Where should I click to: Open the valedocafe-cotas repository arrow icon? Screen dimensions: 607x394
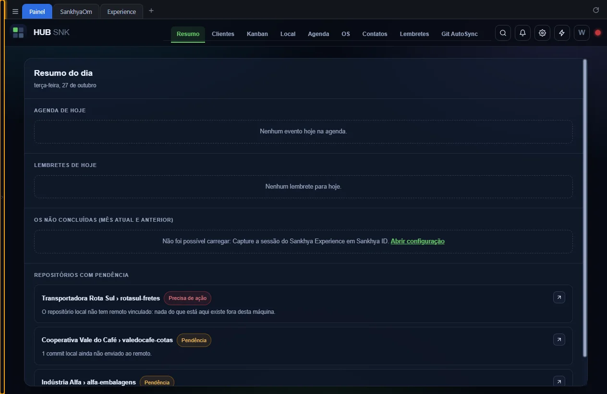(x=559, y=340)
